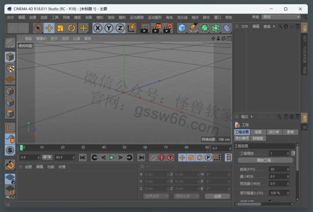Click the 应用 apply button
This screenshot has height=212, width=313.
tap(217, 196)
